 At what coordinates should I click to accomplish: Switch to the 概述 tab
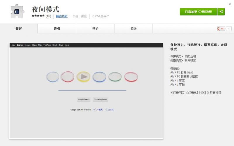pyautogui.click(x=19, y=29)
